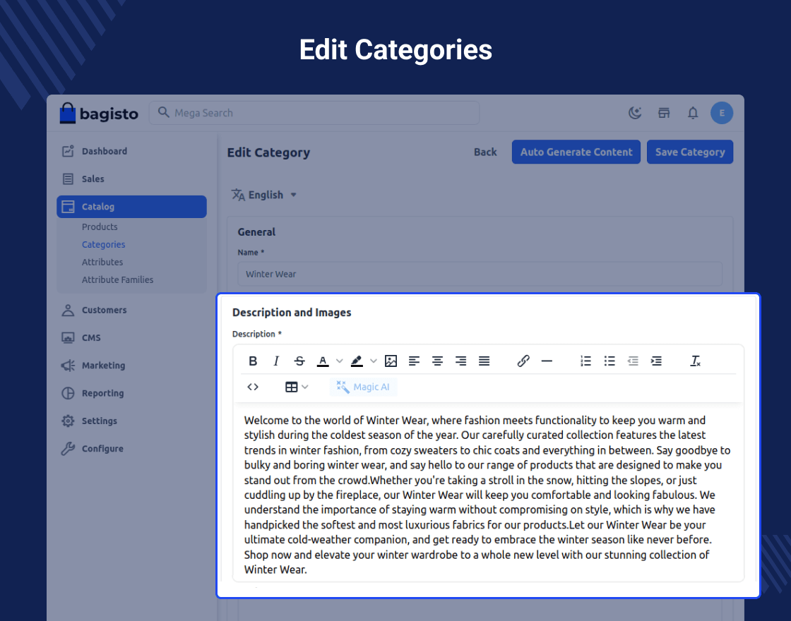Create a numbered list
The width and height of the screenshot is (791, 621).
click(585, 361)
